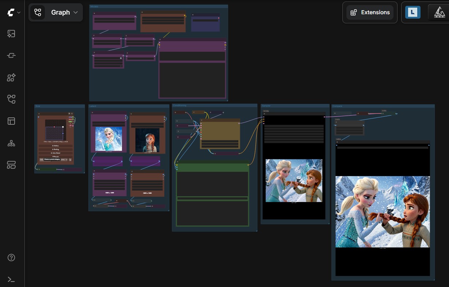Open the hierarchy tree icon in sidebar
449x287 pixels.
click(x=11, y=143)
